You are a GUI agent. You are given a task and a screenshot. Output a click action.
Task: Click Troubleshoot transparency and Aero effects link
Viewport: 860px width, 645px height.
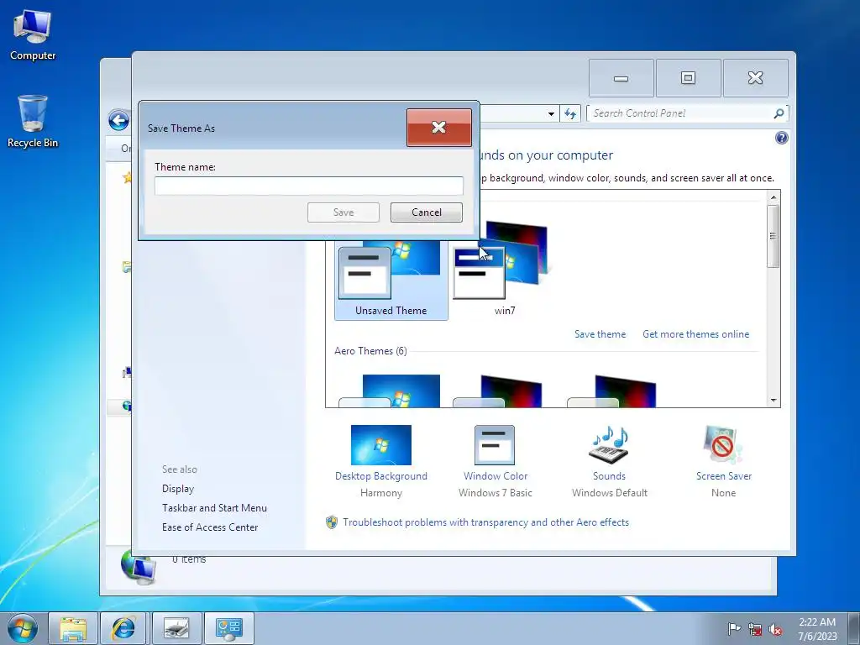point(485,522)
